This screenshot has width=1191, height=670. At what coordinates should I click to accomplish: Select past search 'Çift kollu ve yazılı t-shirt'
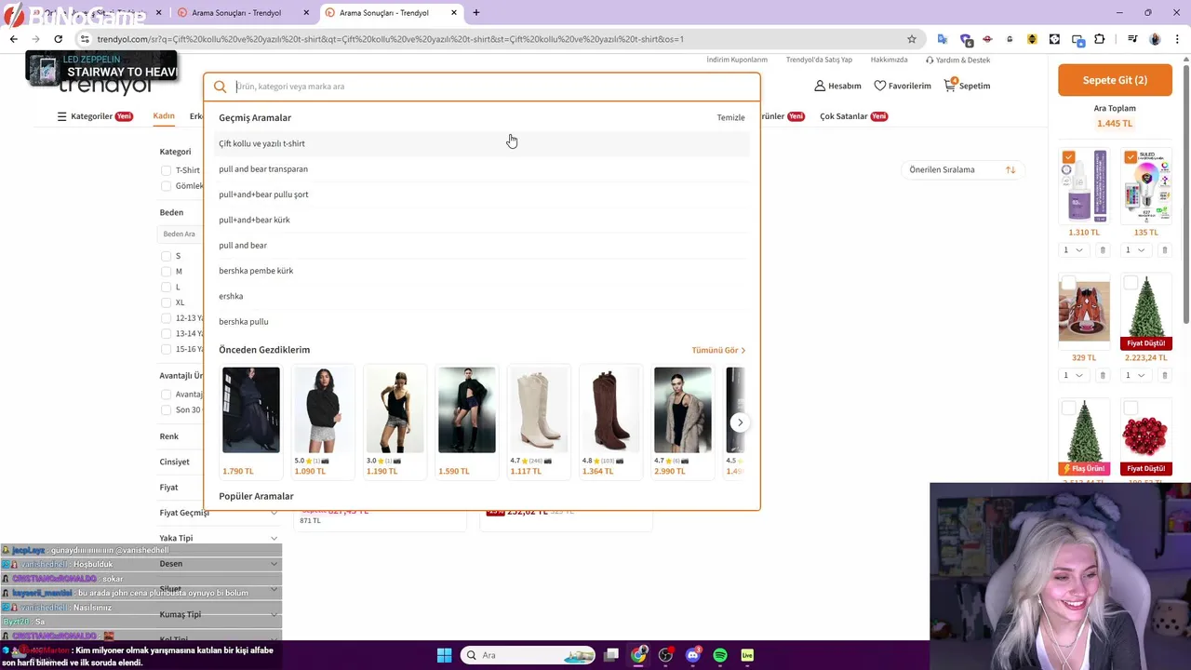coord(482,143)
